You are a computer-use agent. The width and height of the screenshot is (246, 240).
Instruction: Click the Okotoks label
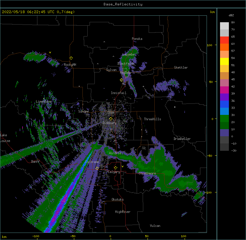point(118,200)
